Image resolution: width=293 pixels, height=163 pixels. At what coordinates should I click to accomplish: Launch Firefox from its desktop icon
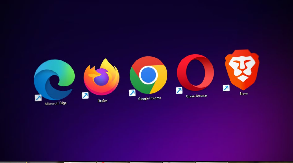(101, 77)
